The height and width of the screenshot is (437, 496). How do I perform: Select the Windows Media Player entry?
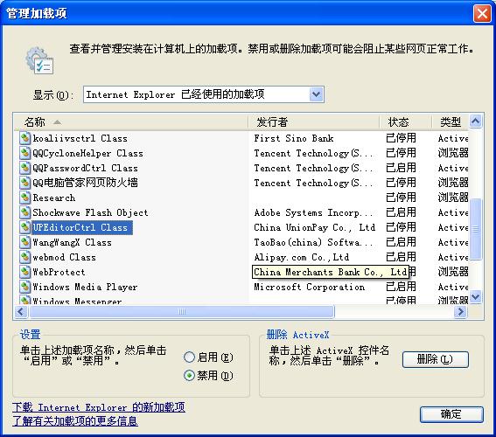point(85,287)
